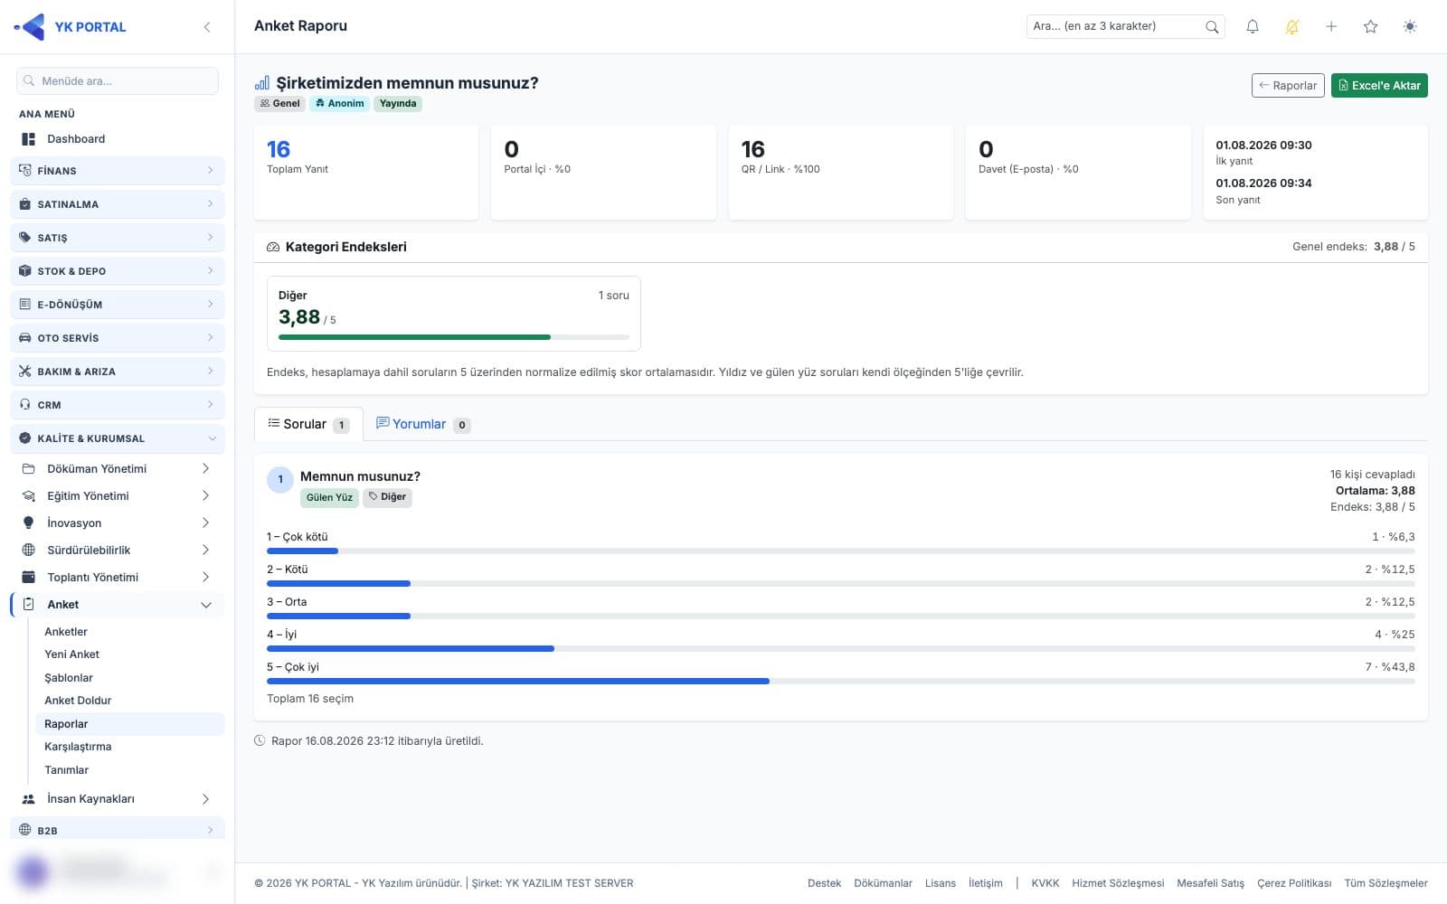Click the plus quick-add icon
The height and width of the screenshot is (904, 1447).
[1331, 27]
